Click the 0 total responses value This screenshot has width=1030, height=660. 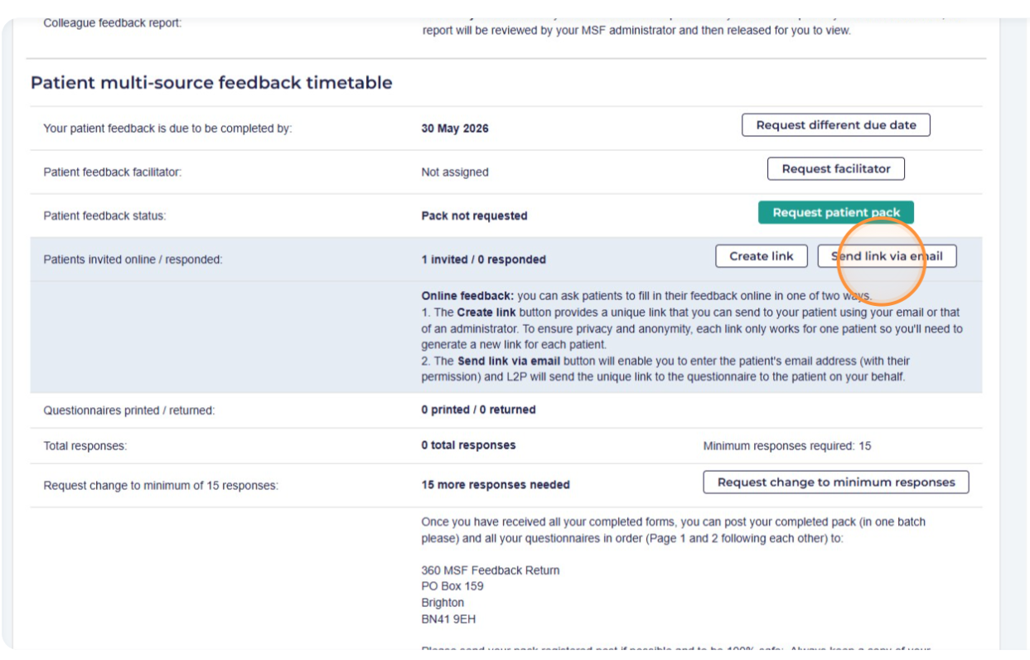[468, 445]
